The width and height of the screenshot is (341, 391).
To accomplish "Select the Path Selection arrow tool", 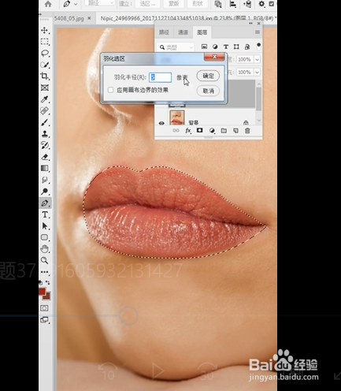I will pyautogui.click(x=45, y=226).
